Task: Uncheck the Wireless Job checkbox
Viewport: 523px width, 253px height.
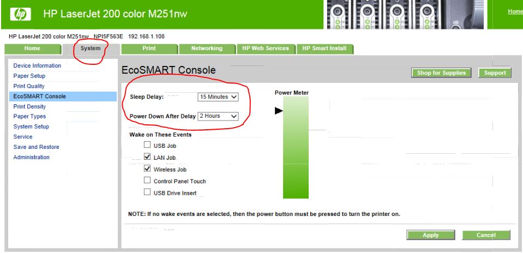Action: 147,168
